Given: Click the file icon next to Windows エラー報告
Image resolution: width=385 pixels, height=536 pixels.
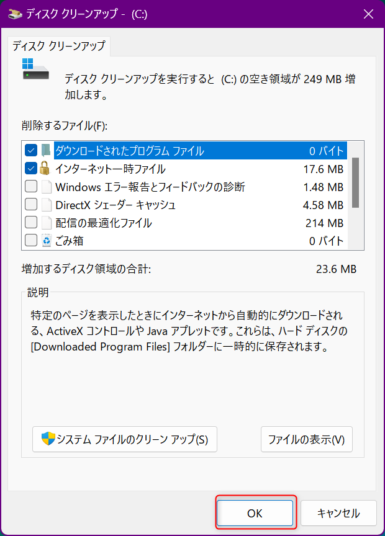Looking at the screenshot, I should pos(46,187).
